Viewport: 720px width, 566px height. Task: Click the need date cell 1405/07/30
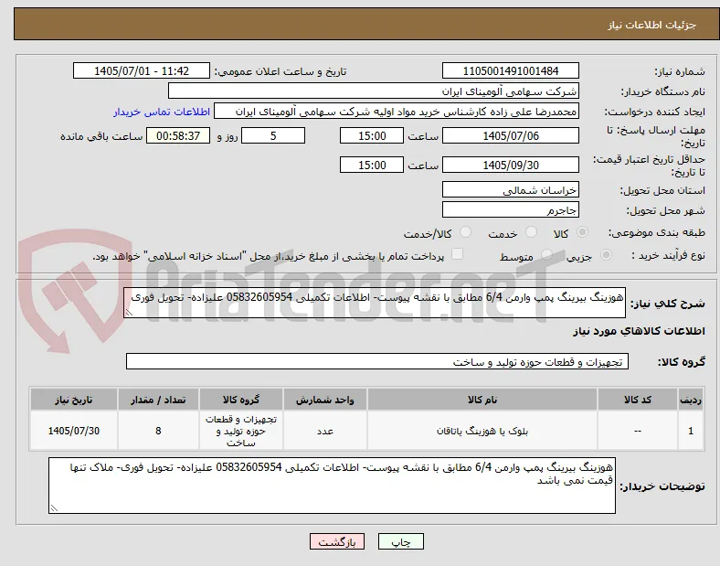(x=74, y=431)
